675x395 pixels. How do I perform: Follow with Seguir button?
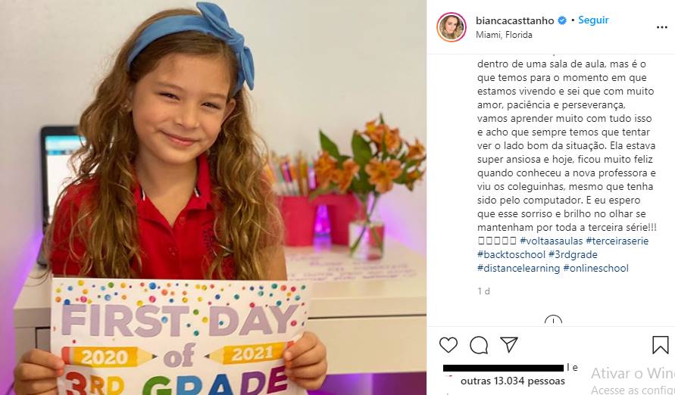click(593, 20)
